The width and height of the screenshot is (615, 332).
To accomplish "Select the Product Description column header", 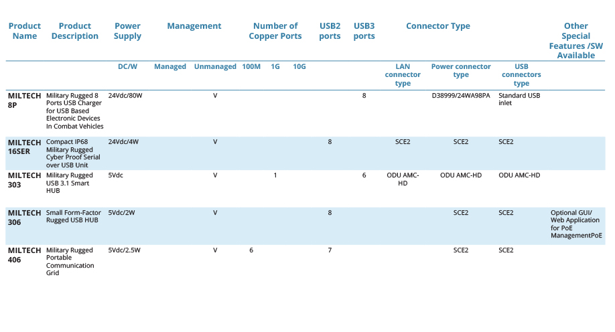I will pos(74,31).
